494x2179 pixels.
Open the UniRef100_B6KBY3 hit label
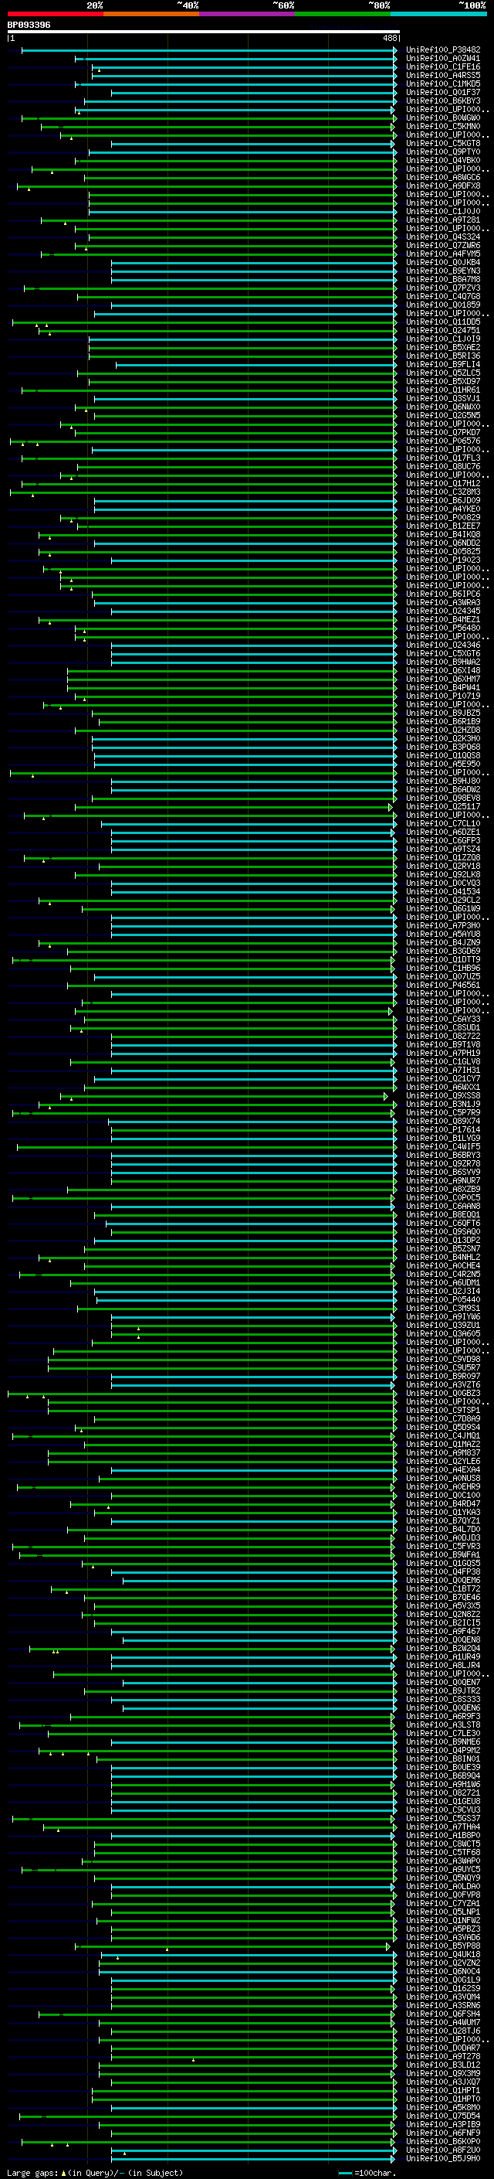[x=443, y=100]
